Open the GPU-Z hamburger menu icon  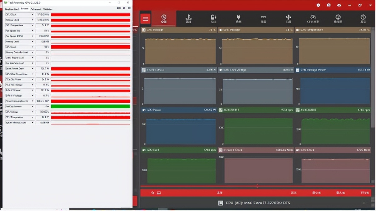(129, 8)
